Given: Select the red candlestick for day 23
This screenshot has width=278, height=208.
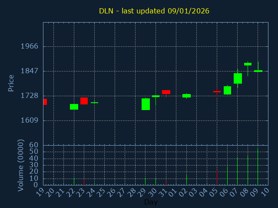Looking at the screenshot, I should click(84, 101).
